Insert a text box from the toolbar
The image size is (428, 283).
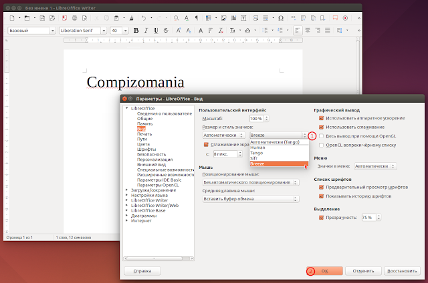pyautogui.click(x=243, y=18)
